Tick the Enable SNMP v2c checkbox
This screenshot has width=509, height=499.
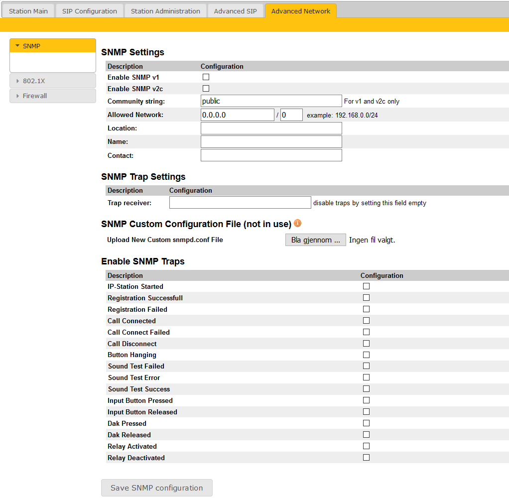tap(206, 89)
